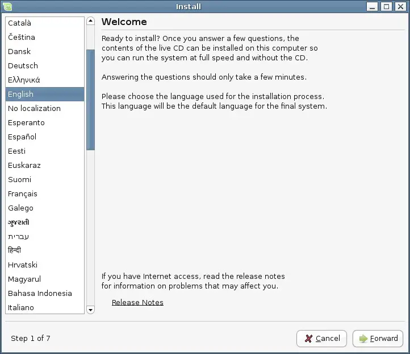Select the Gujarati language entry
410x354 pixels.
[45, 222]
